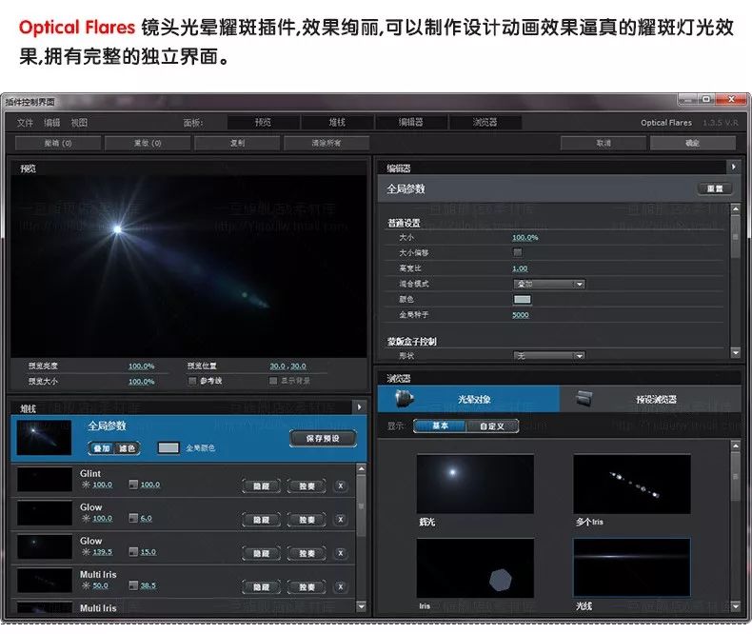The width and height of the screenshot is (752, 634).
Task: Open the 混合模式 dropdown
Action: [549, 284]
